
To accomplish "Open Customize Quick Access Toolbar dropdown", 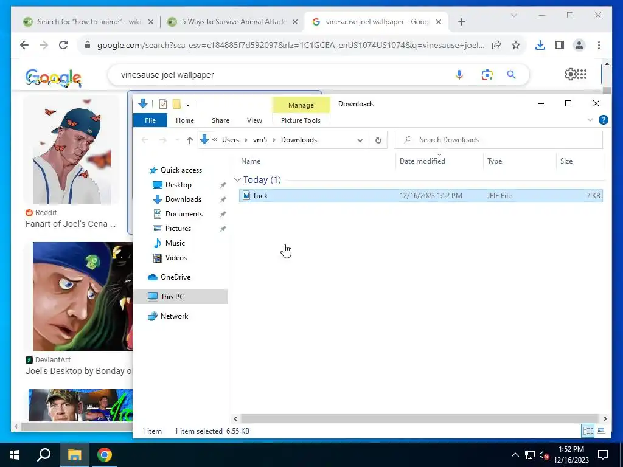I will click(187, 105).
